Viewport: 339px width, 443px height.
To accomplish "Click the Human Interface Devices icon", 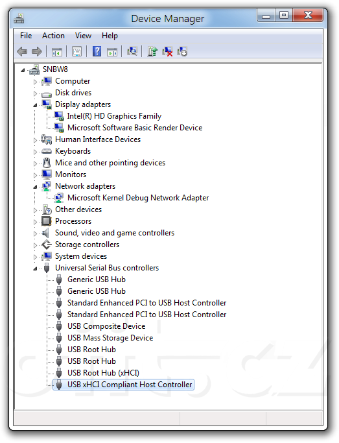I will tap(47, 139).
